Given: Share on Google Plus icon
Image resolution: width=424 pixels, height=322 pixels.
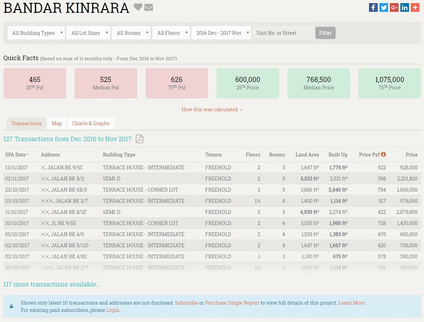Looking at the screenshot, I should tap(394, 7).
